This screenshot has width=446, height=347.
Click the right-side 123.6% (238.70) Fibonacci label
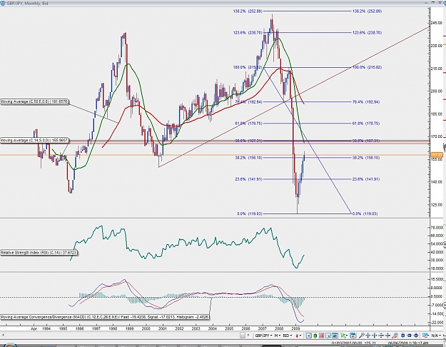(x=367, y=32)
